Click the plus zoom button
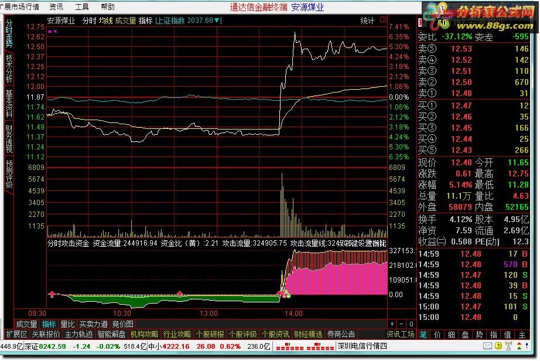The image size is (540, 361). point(392,324)
